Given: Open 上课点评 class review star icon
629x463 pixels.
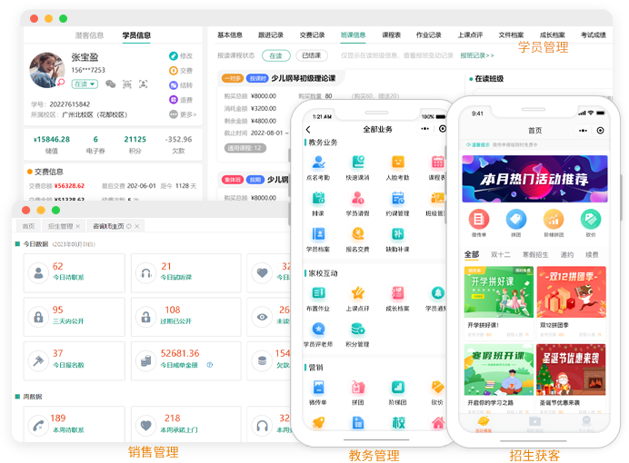Looking at the screenshot, I should point(358,293).
